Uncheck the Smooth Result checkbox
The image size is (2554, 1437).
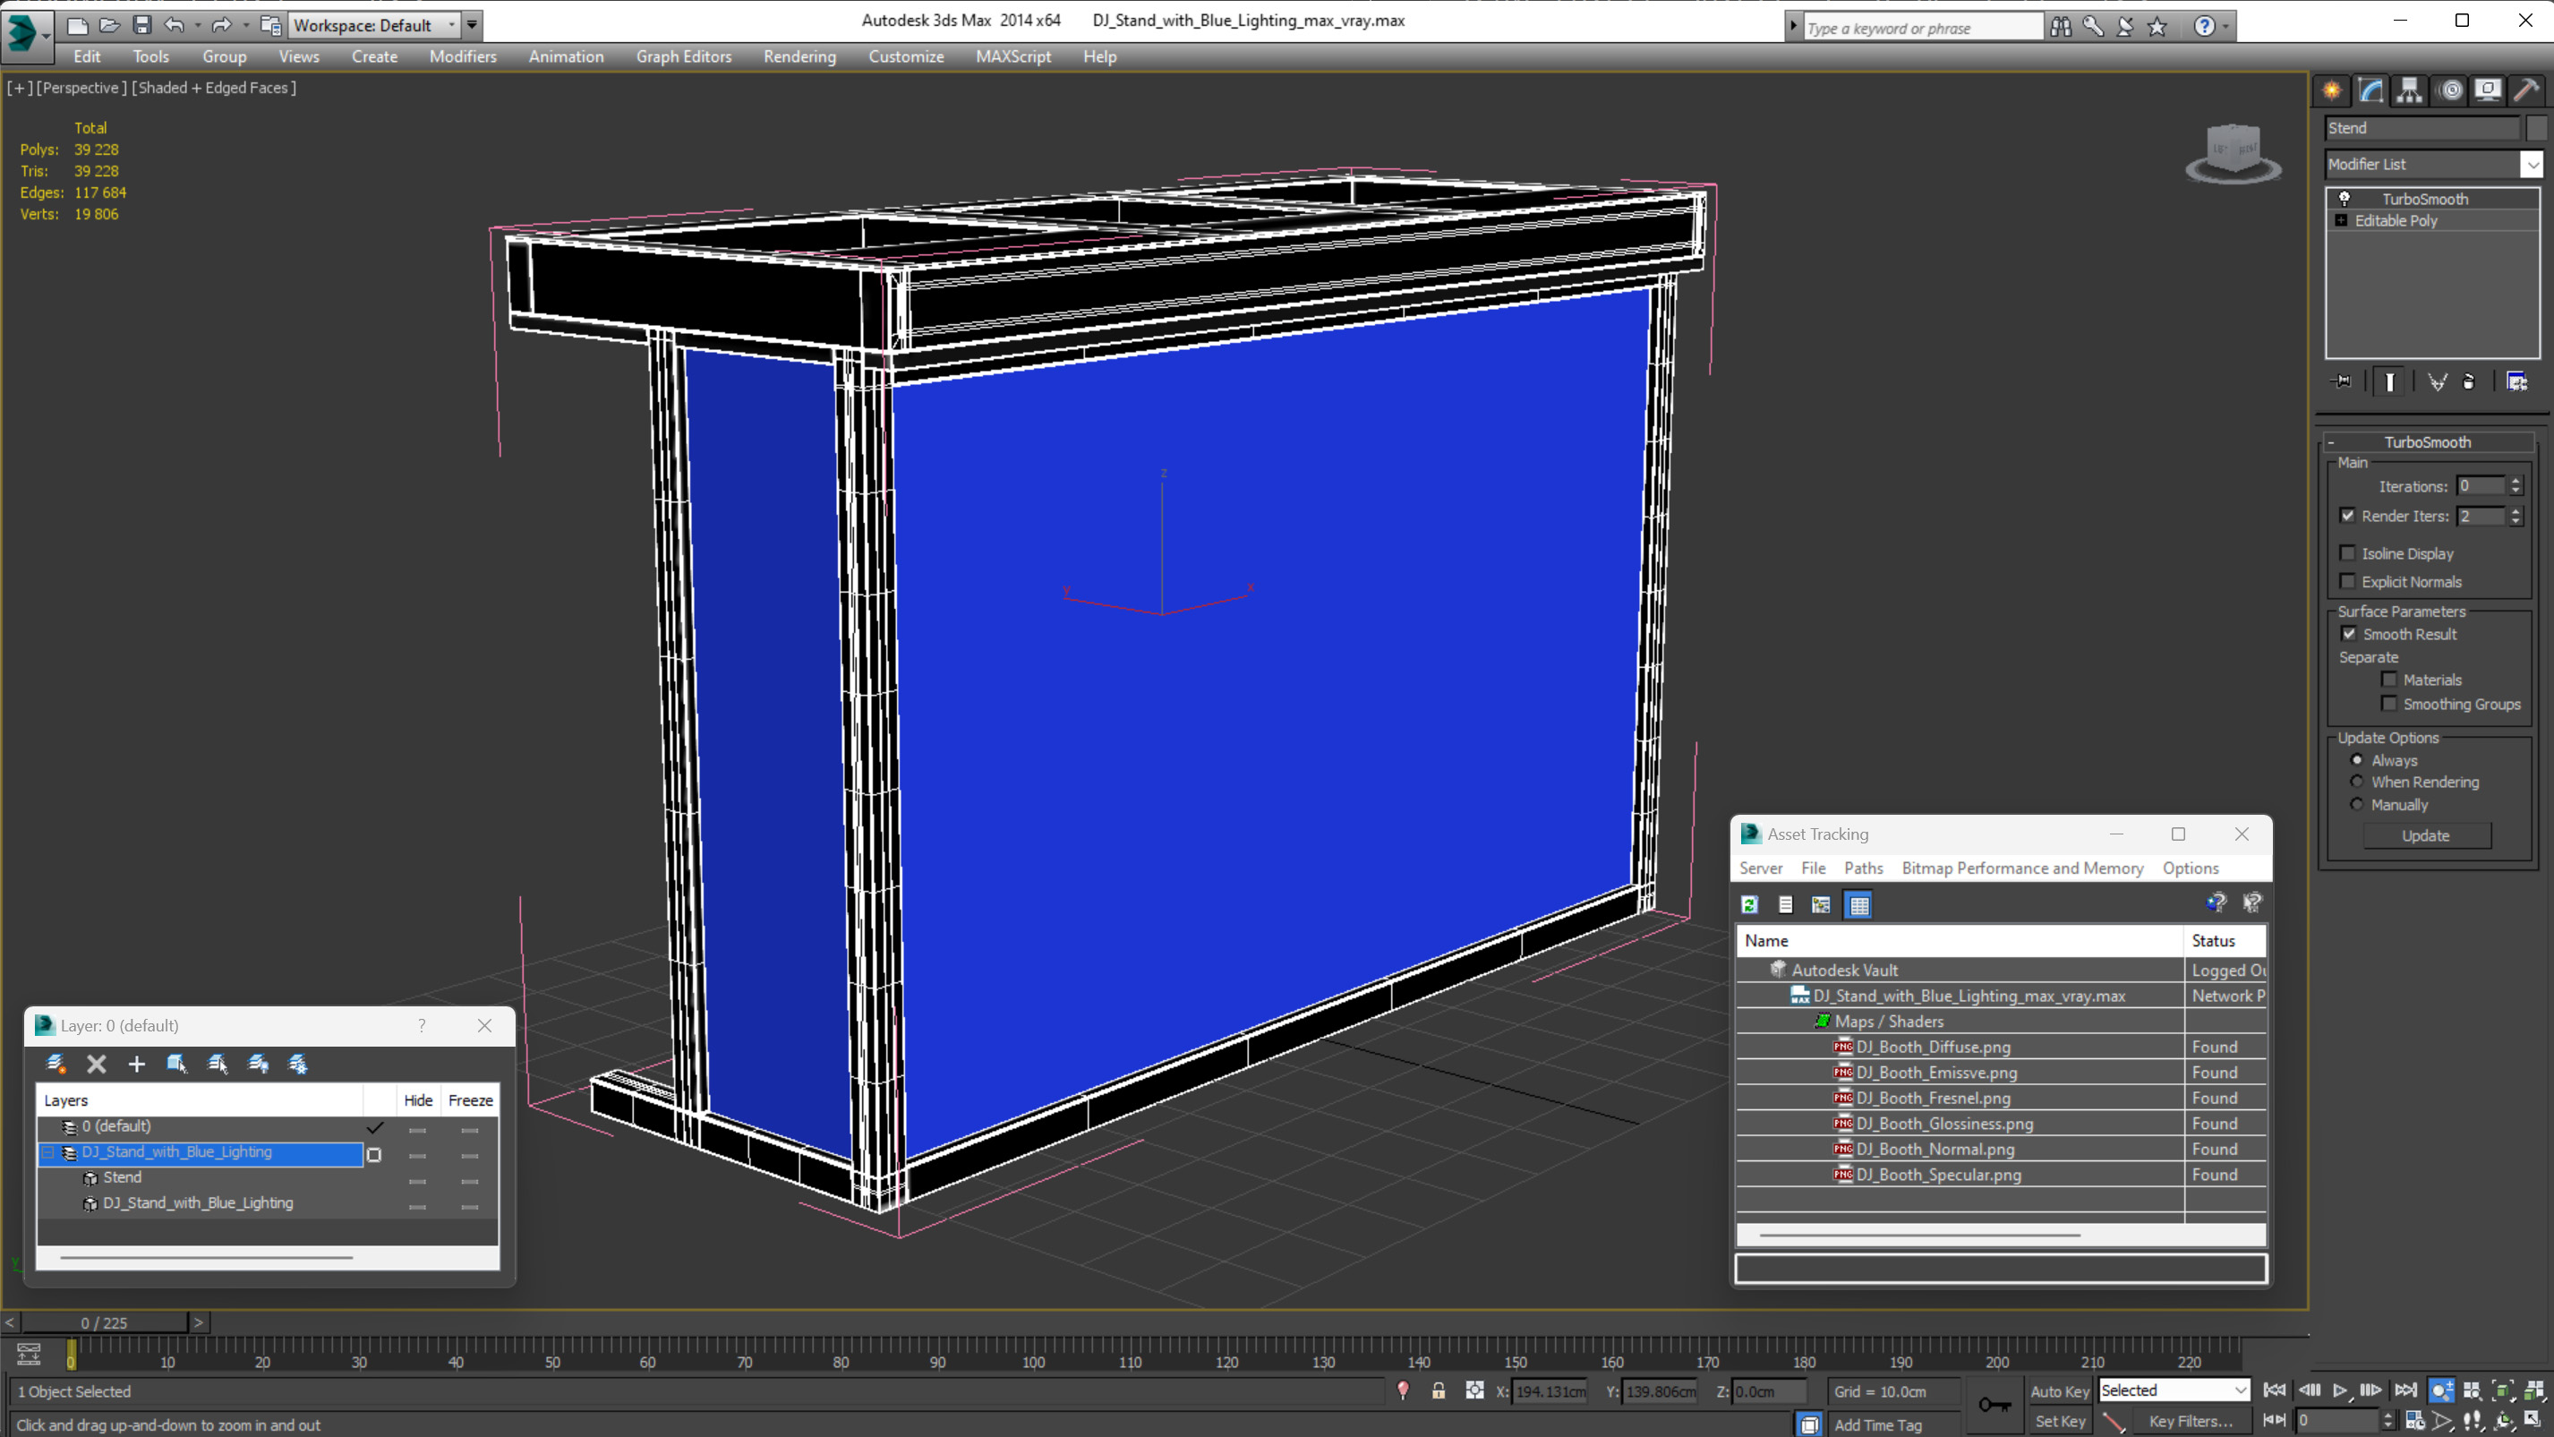click(x=2349, y=634)
